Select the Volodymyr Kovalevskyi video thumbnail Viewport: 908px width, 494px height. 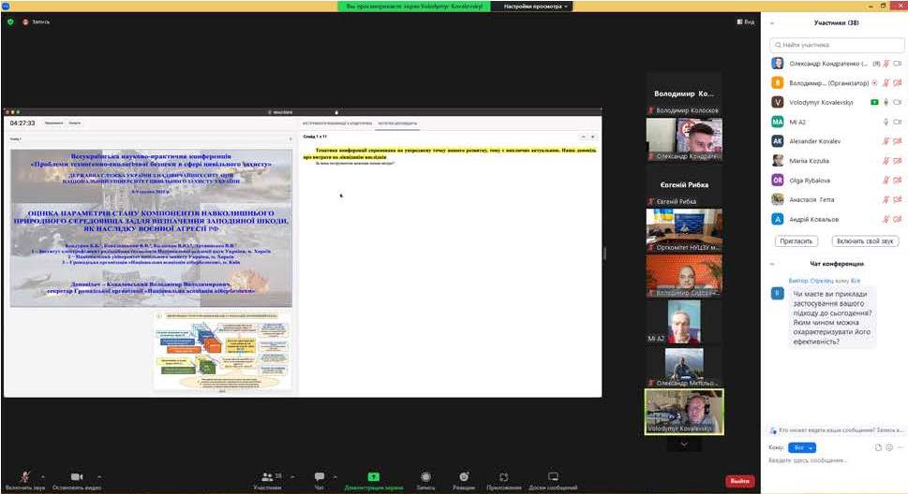(x=684, y=412)
